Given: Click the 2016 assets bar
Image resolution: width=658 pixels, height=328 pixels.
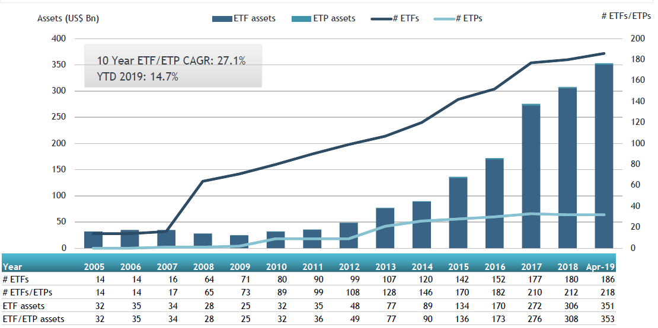Looking at the screenshot, I should 494,203.
